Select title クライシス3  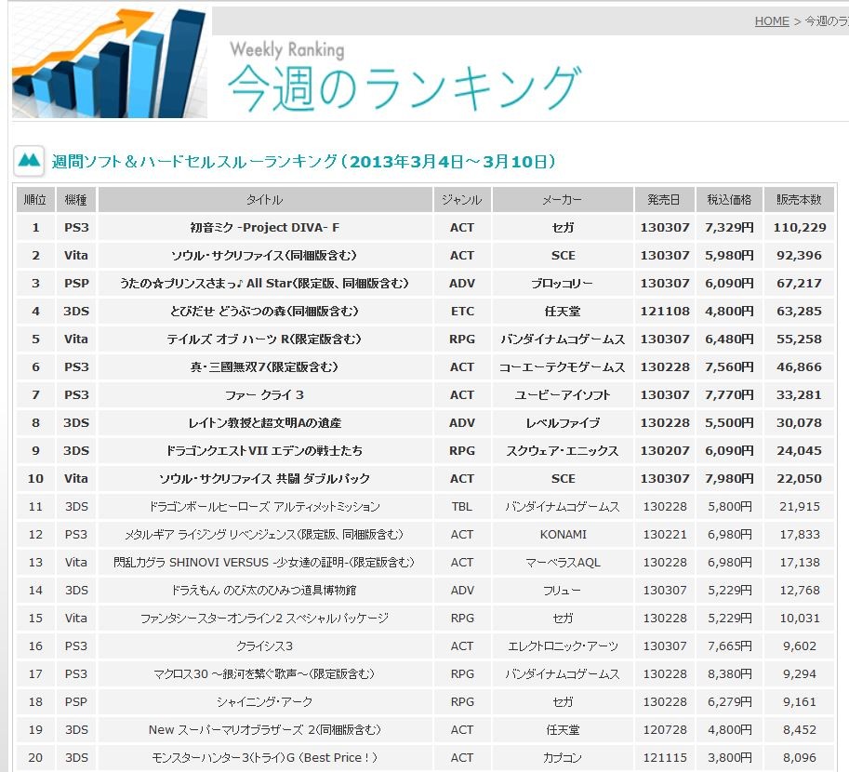coord(265,646)
